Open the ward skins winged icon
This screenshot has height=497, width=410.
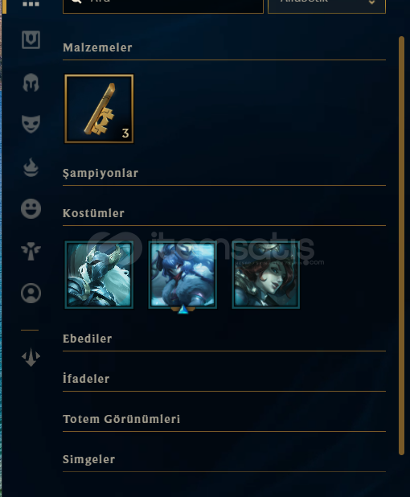point(31,251)
